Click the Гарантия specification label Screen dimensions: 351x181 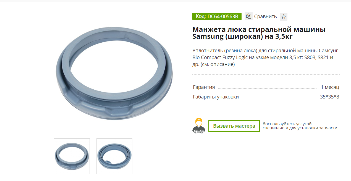204,87
